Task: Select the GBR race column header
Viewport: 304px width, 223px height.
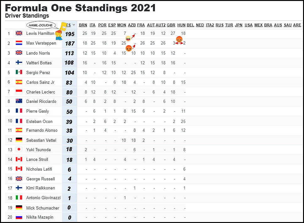Action: 171,25
